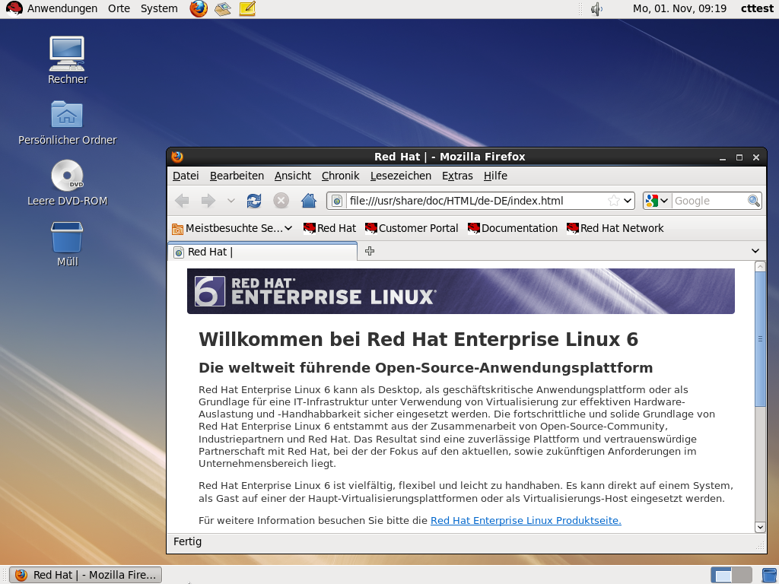Click the site identity icon in URL bar
This screenshot has width=779, height=584.
[x=337, y=201]
